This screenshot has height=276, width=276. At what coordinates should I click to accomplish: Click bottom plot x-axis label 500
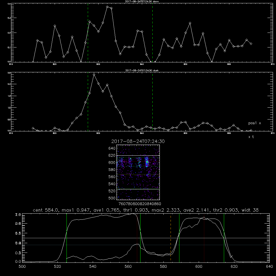pos(22,267)
